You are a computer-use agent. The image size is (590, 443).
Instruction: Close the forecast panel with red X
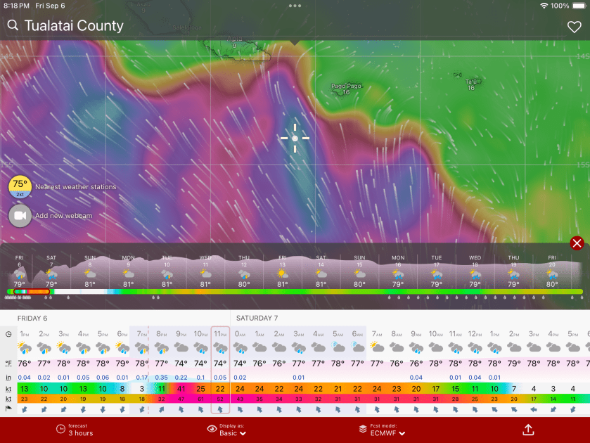[x=577, y=243]
